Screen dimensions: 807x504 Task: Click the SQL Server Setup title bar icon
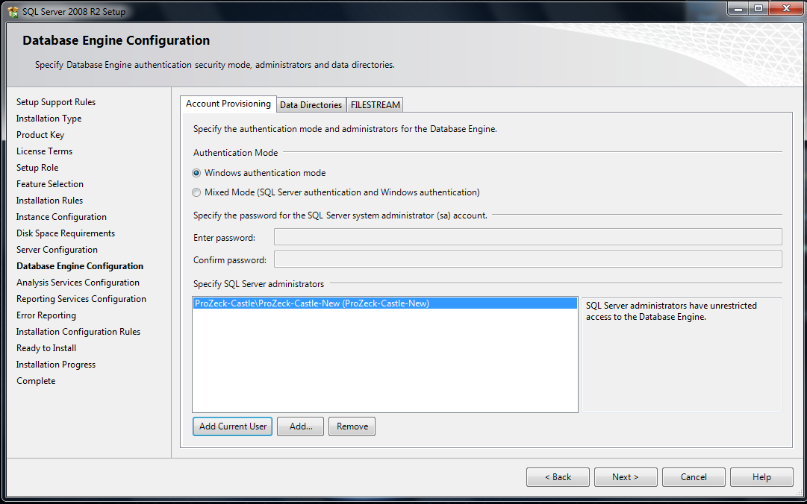click(x=13, y=11)
